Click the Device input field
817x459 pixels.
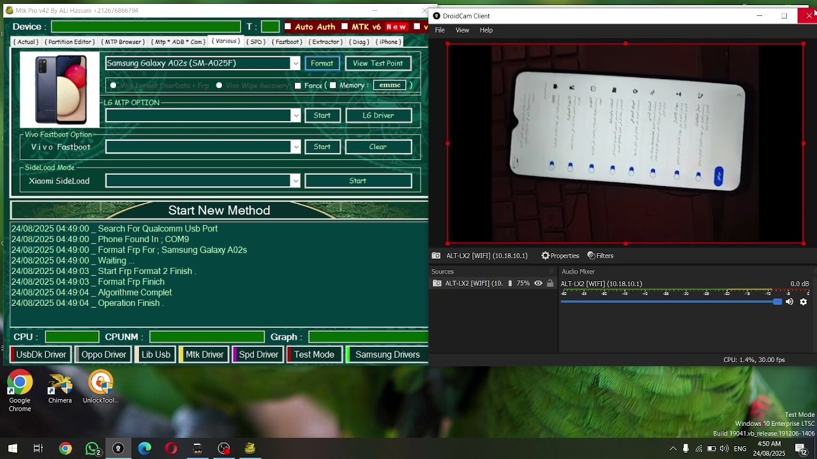point(146,27)
